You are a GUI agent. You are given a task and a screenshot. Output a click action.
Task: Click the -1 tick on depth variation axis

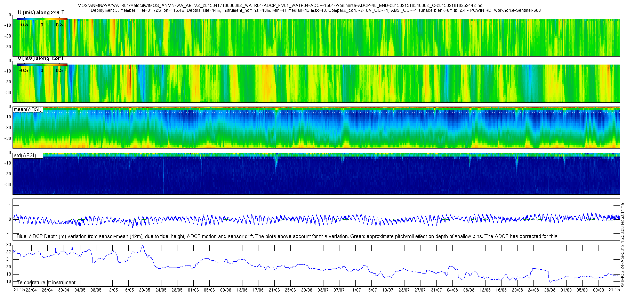click(x=9, y=233)
